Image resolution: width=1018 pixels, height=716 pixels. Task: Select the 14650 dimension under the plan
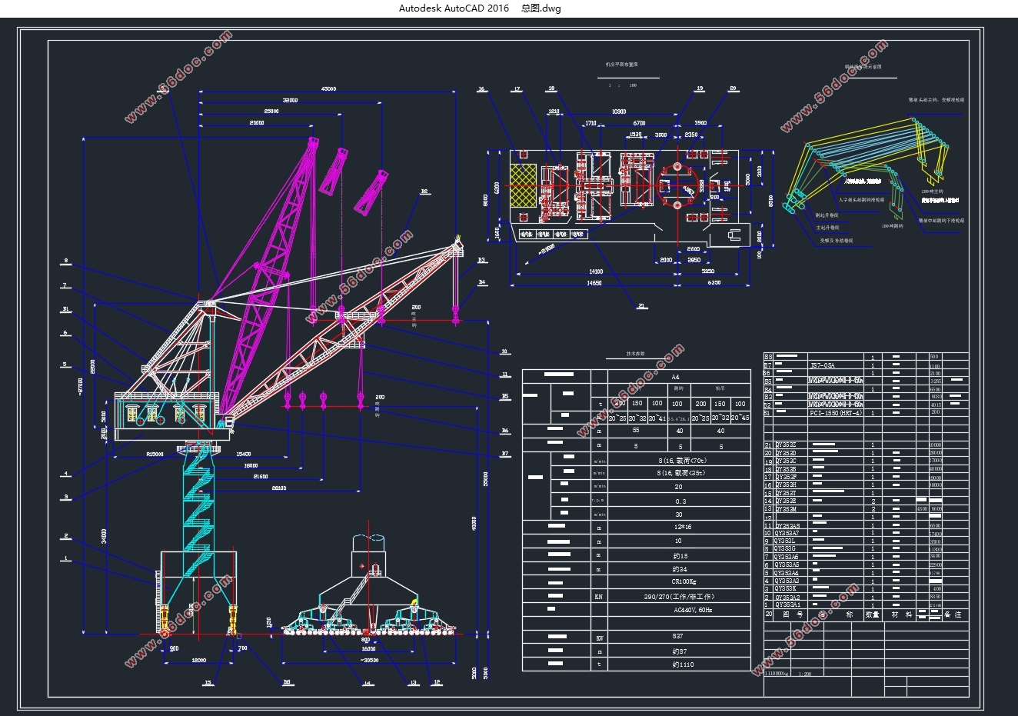point(594,283)
